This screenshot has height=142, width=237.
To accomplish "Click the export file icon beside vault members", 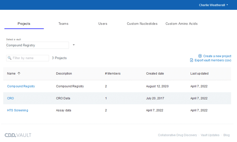I will (192, 60).
